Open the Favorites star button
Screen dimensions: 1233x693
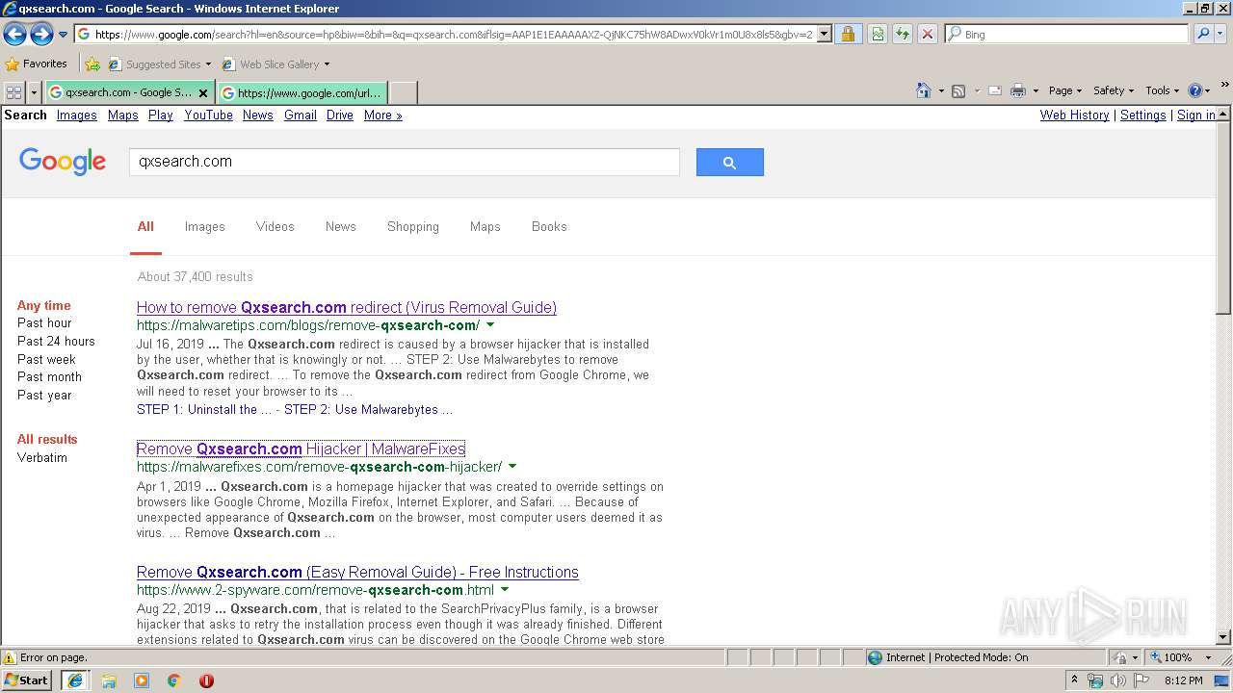click(37, 64)
